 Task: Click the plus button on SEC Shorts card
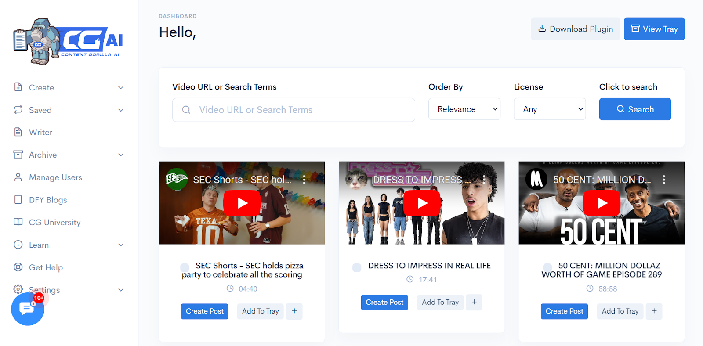[294, 311]
